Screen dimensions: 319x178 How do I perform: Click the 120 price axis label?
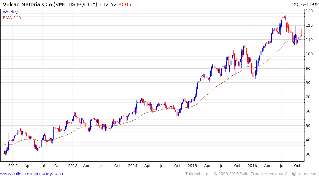(309, 25)
